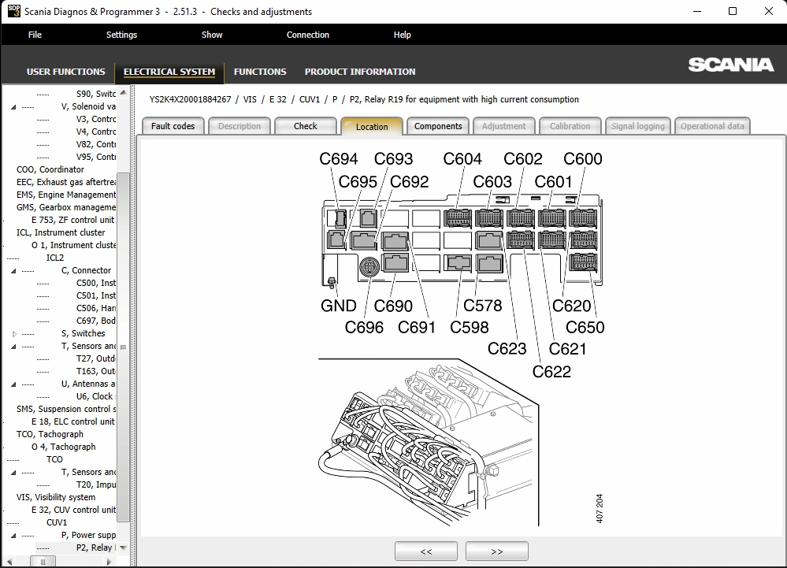This screenshot has height=568, width=787.
Task: Collapse the U, Antennas tree node
Action: click(x=13, y=384)
